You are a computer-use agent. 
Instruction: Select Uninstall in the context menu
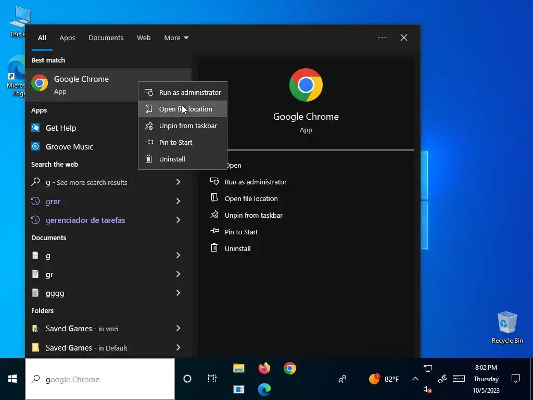click(183, 159)
